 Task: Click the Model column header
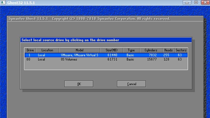point(80,50)
